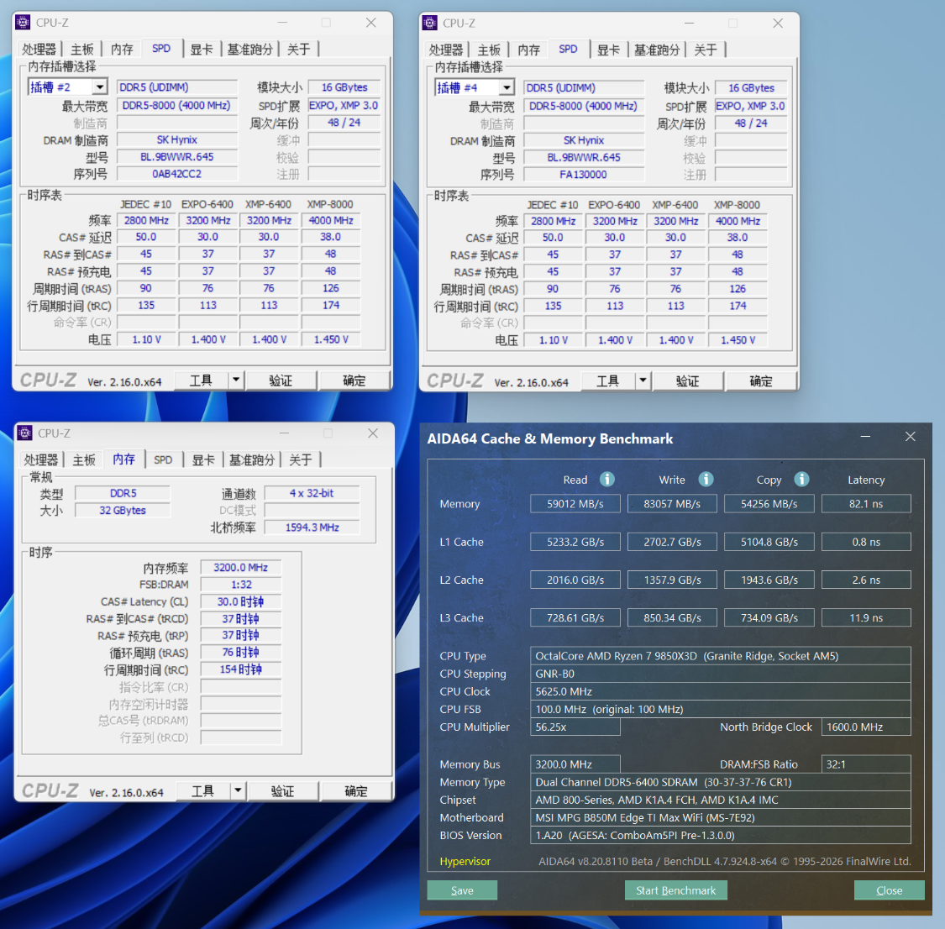The width and height of the screenshot is (945, 929).
Task: Open 基准跑分 tab in slot #4 window
Action: tap(657, 50)
